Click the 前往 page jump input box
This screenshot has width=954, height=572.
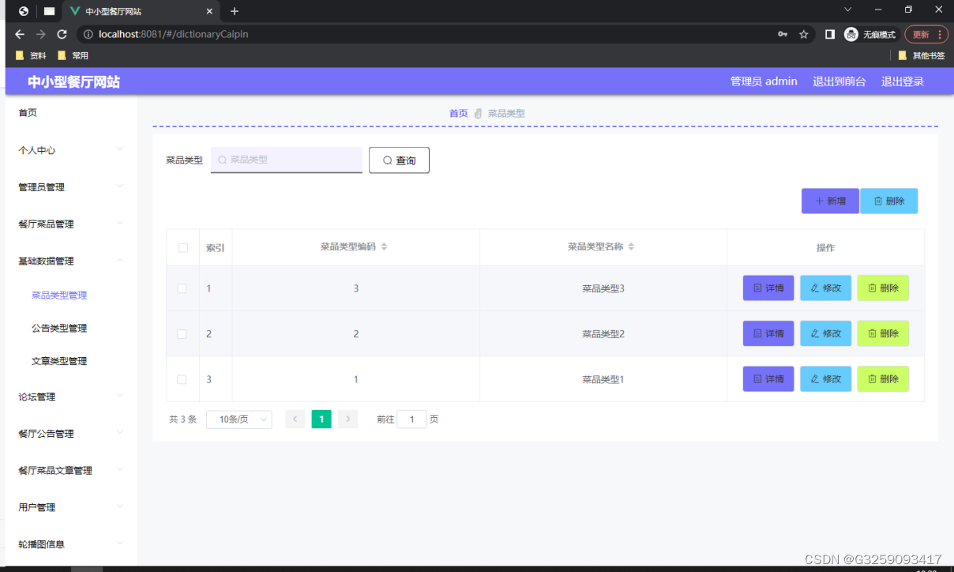pyautogui.click(x=412, y=420)
